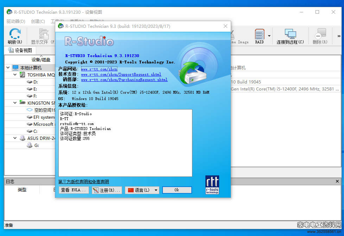
Task: Confirm the about dialog with Ok
Action: [177, 190]
